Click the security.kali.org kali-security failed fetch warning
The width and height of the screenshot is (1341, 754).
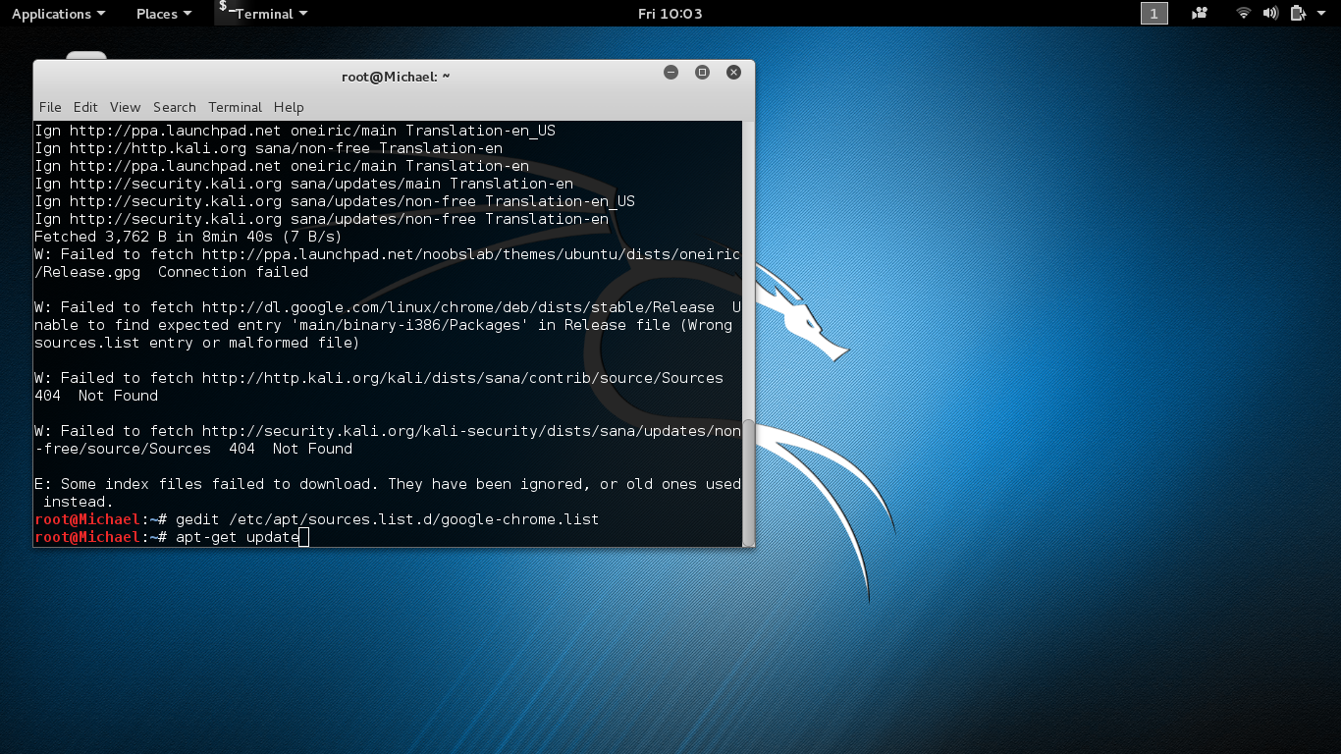tap(388, 440)
